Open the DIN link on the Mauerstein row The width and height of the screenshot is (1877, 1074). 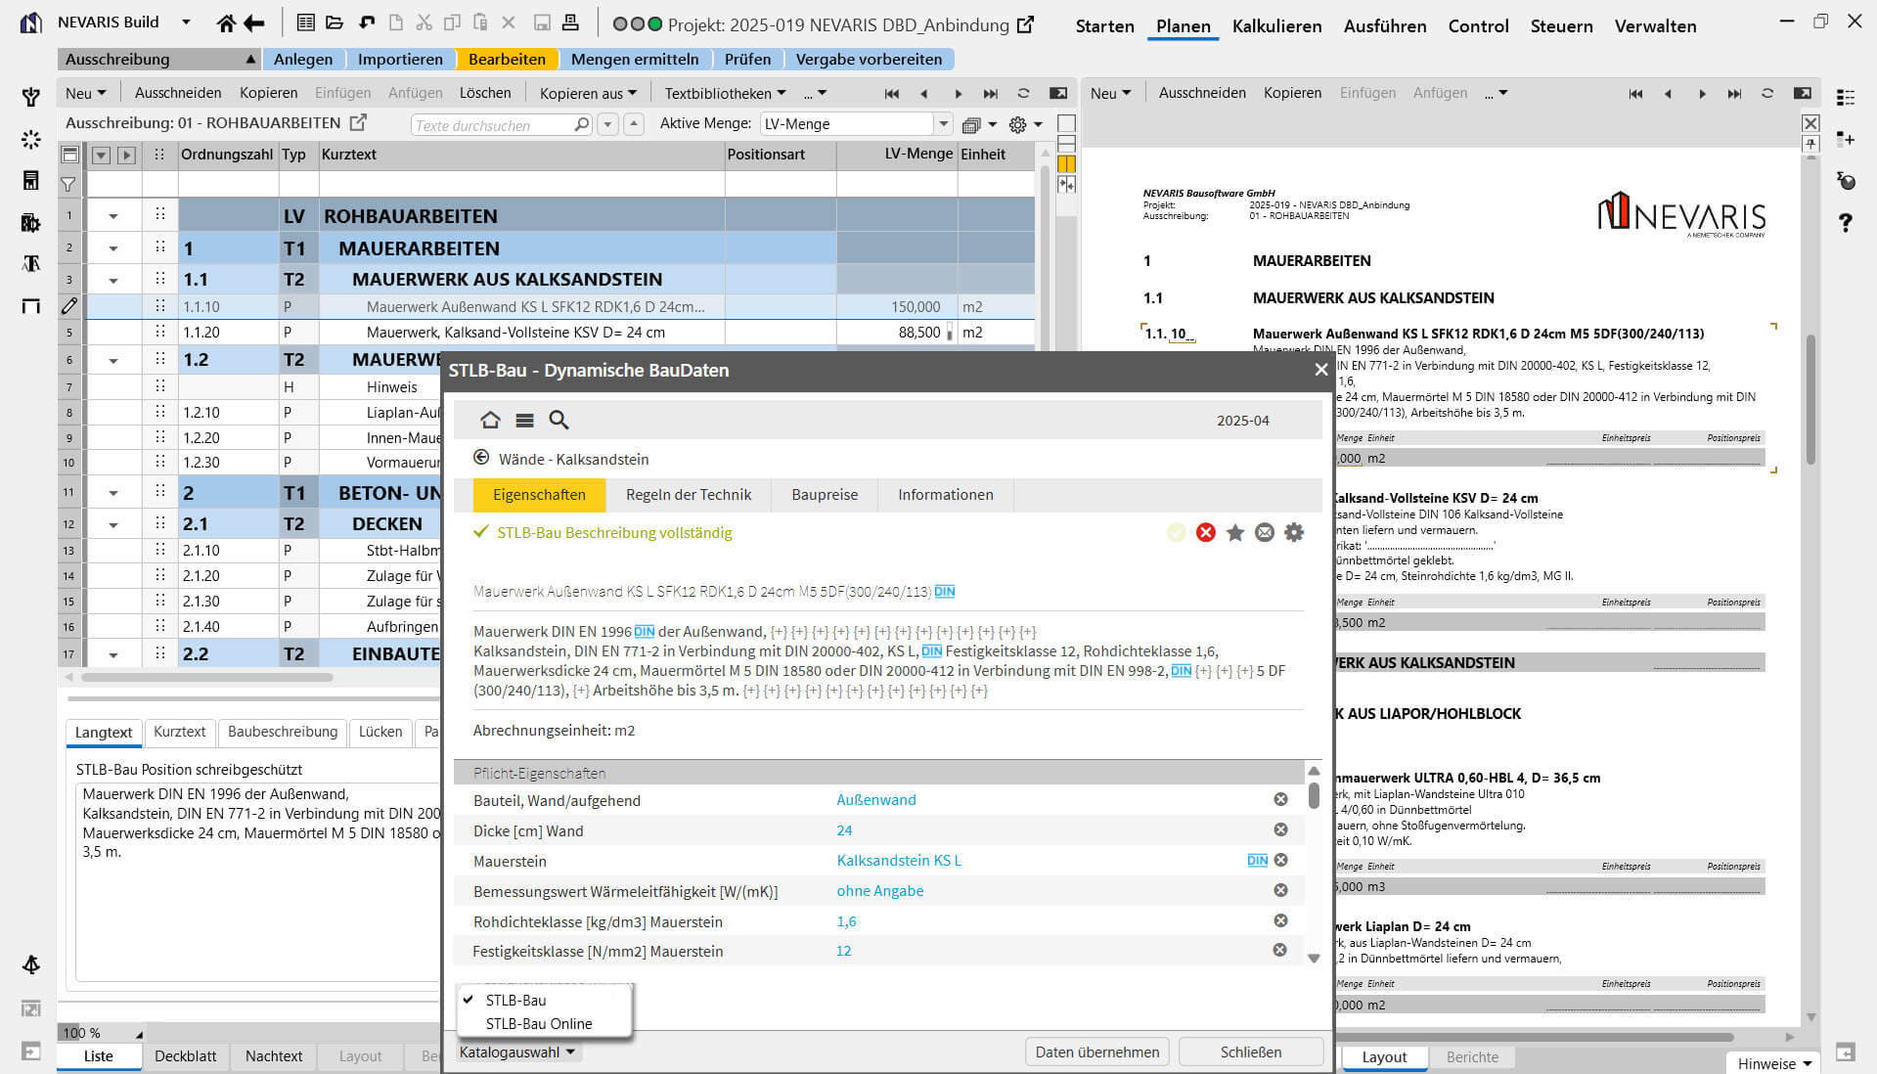click(x=1257, y=860)
